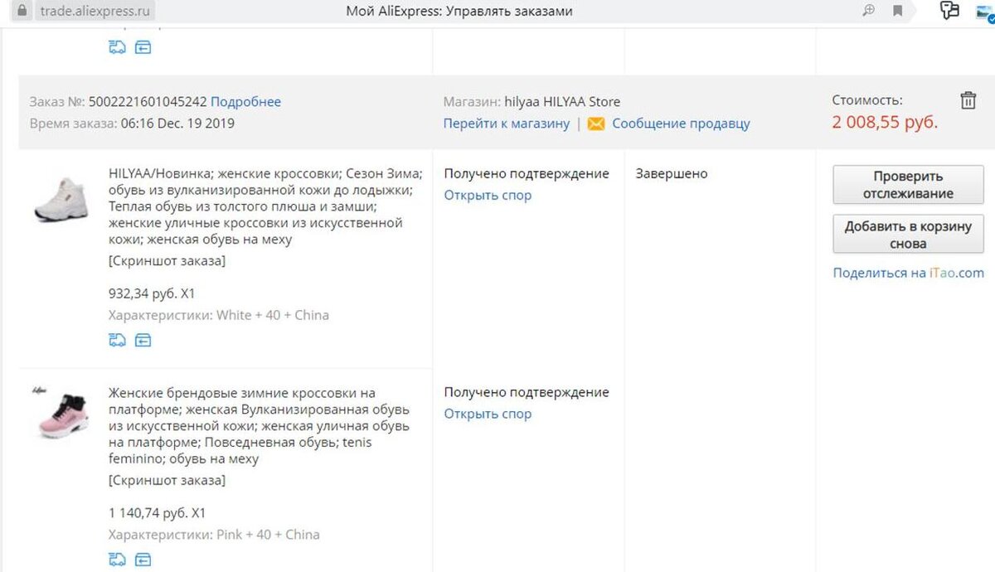The height and width of the screenshot is (572, 995).
Task: Click the Завершено order status text
Action: click(672, 174)
